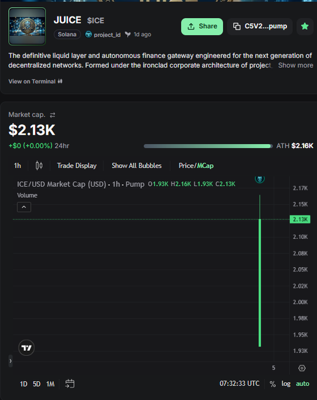Click the Volume indicator label
The height and width of the screenshot is (400, 317).
coord(27,195)
